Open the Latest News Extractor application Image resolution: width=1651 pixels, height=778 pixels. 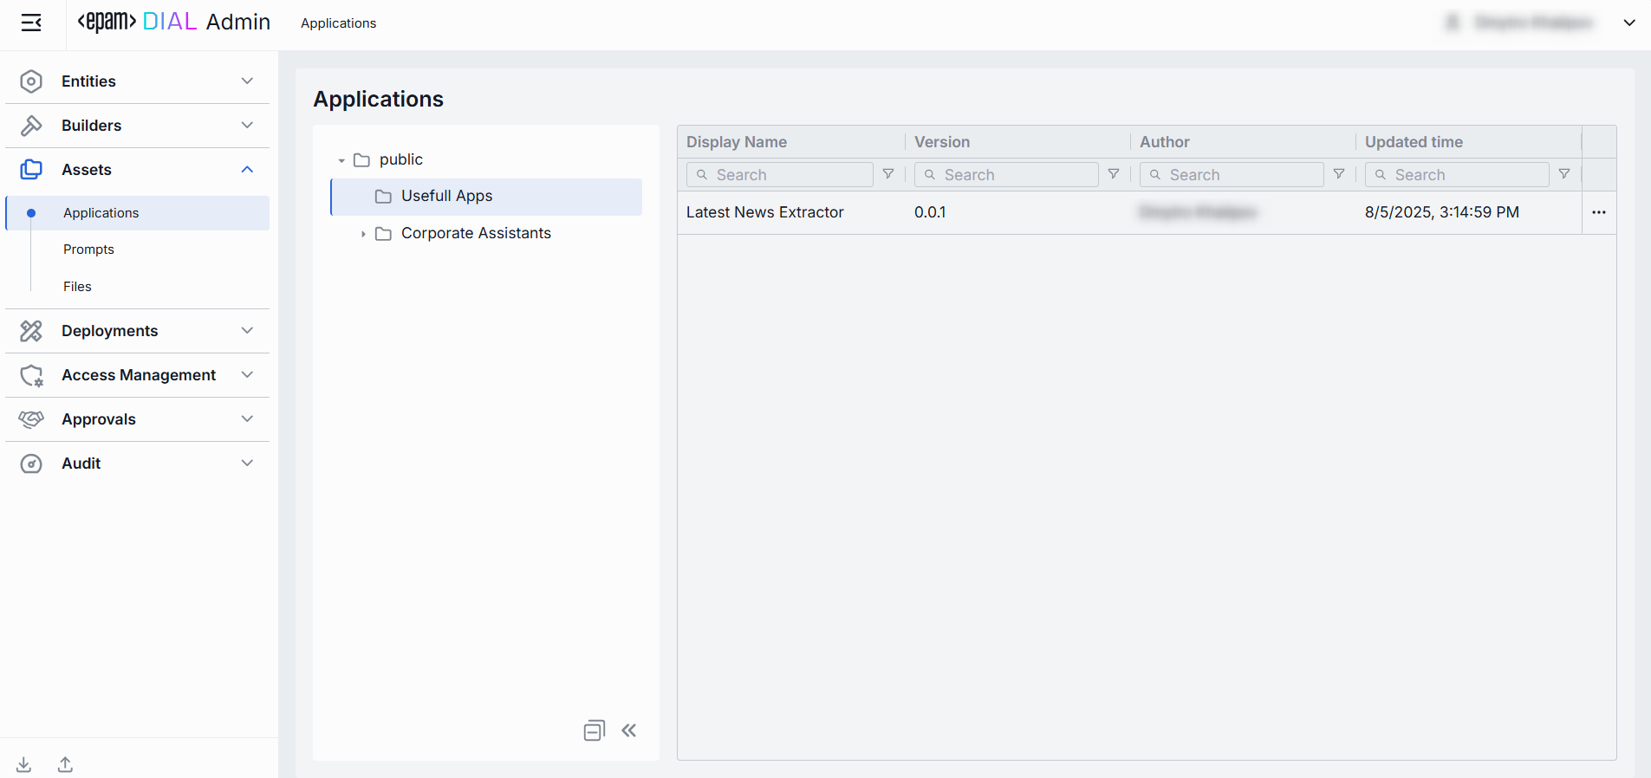[764, 212]
